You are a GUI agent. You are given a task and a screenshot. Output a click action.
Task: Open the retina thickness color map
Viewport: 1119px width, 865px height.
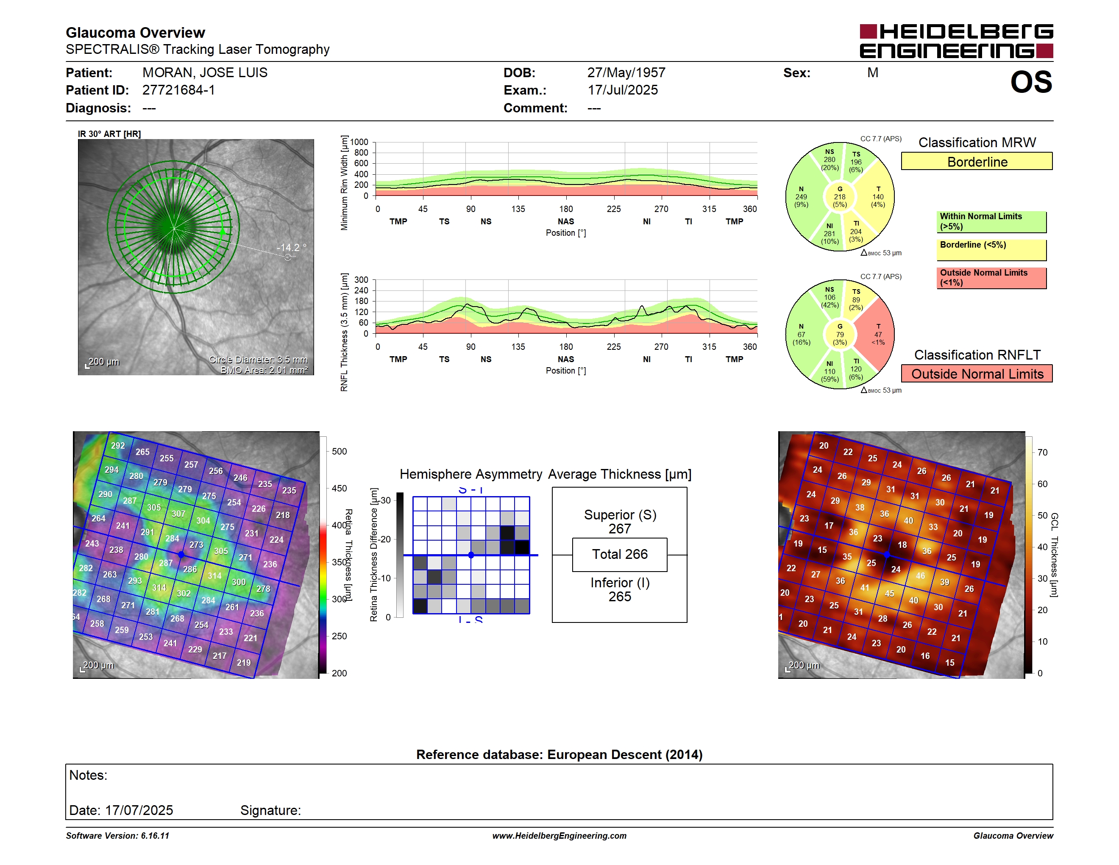point(196,555)
